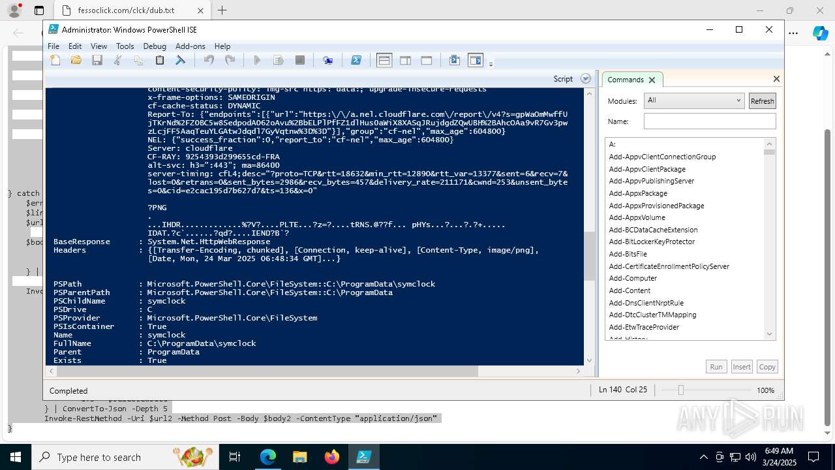Select Add-CertificateEnrollmentPolicyServer command
This screenshot has height=470, width=835.
[669, 266]
